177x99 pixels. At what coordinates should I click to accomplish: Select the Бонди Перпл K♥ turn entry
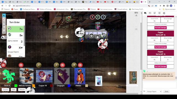coord(15,49)
